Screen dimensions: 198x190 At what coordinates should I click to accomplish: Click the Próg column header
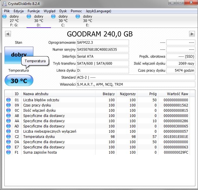148,94
